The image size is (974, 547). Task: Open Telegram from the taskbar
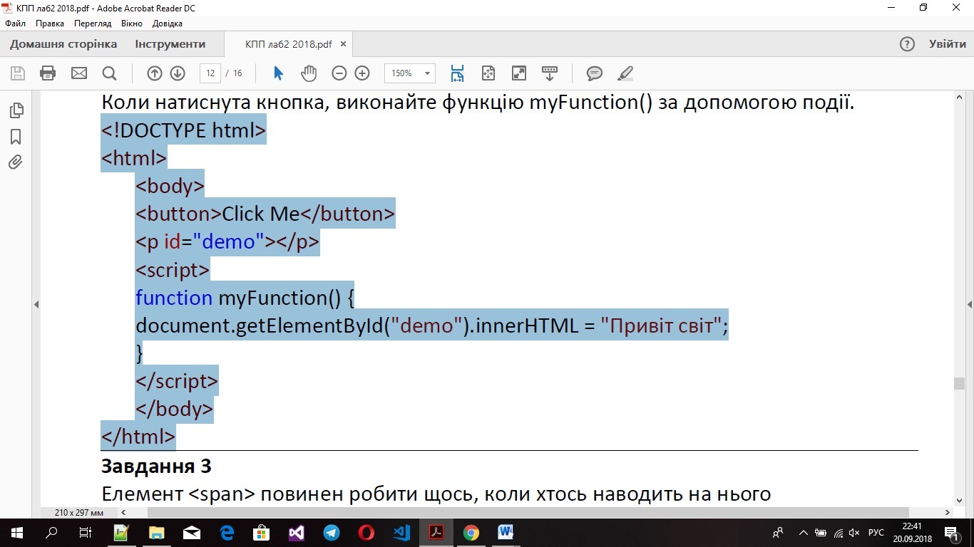pyautogui.click(x=332, y=533)
